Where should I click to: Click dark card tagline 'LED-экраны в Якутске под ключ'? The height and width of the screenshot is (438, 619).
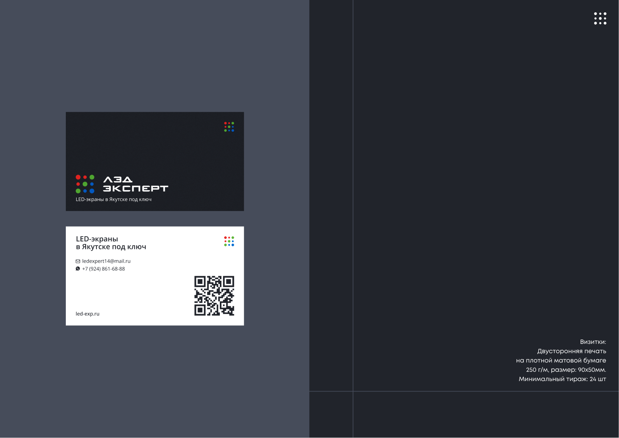pos(113,199)
